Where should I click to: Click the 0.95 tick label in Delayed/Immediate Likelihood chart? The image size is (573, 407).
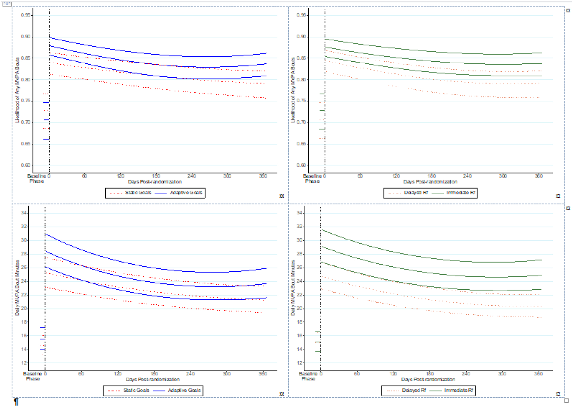(301, 15)
